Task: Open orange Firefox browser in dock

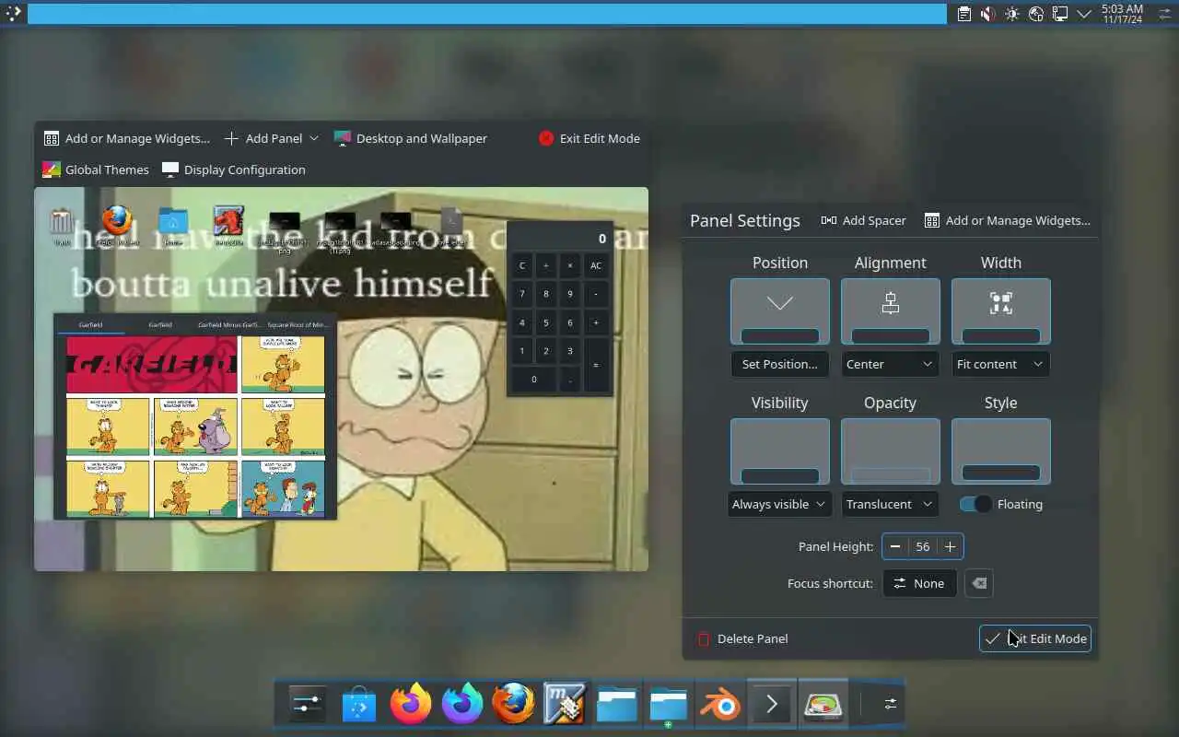Action: pos(411,706)
